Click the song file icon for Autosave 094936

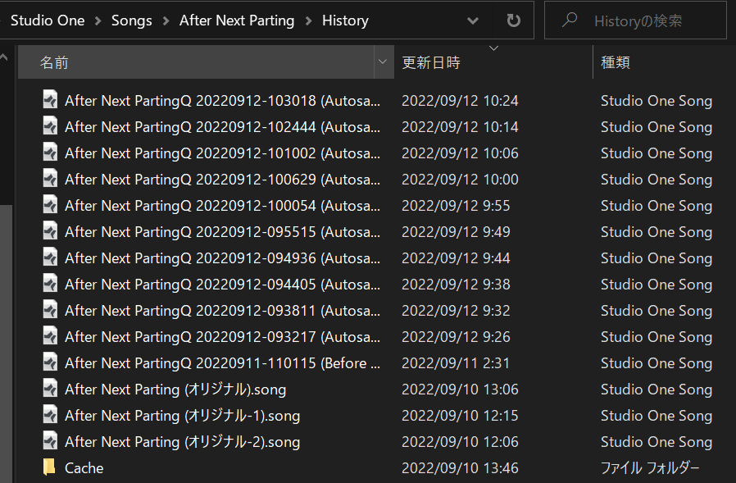click(x=50, y=258)
